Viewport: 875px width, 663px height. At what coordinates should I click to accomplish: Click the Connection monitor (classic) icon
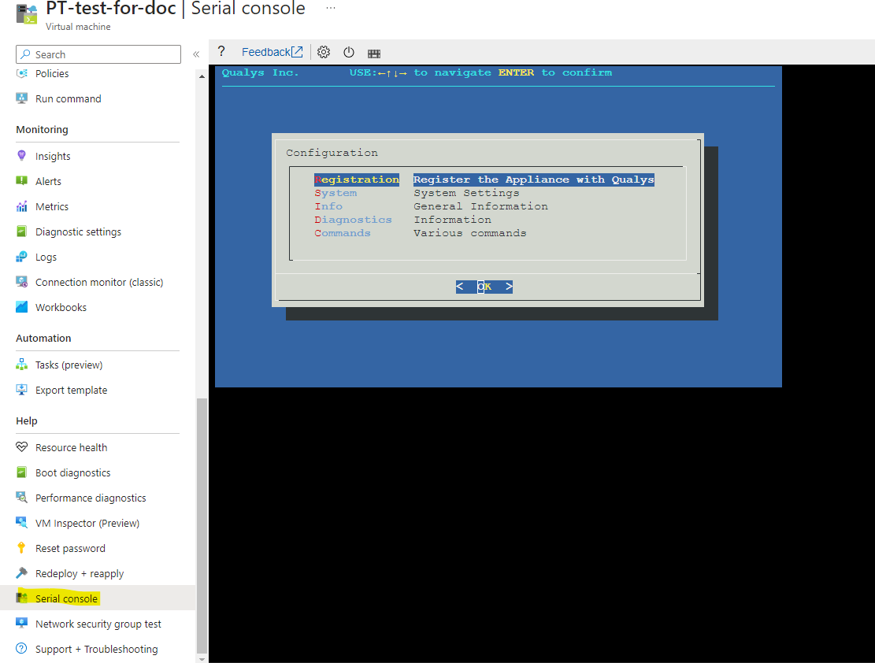click(x=22, y=282)
